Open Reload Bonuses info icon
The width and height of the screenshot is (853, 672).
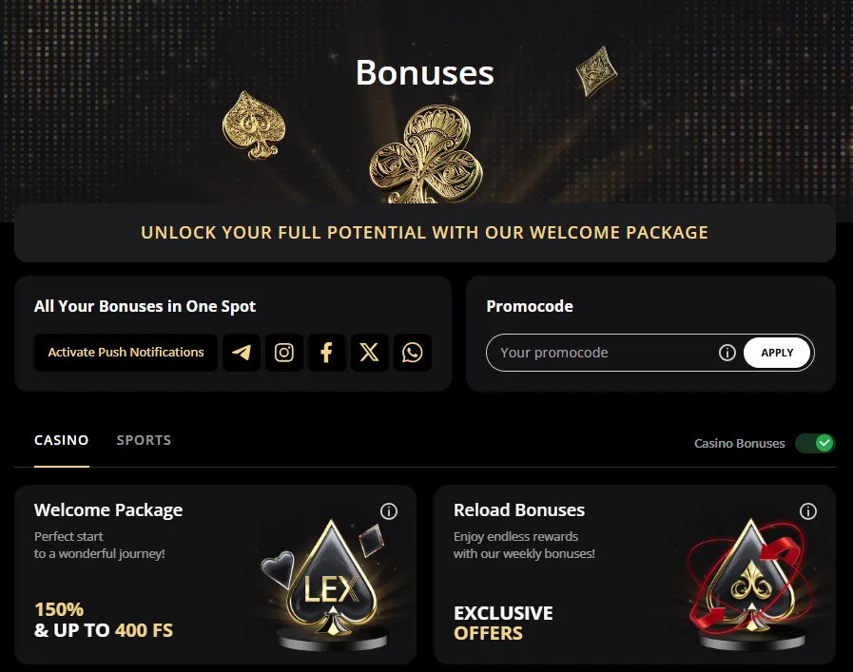click(808, 511)
